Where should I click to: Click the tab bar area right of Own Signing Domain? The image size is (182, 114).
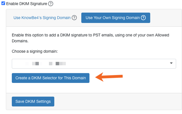pyautogui.click(x=166, y=18)
